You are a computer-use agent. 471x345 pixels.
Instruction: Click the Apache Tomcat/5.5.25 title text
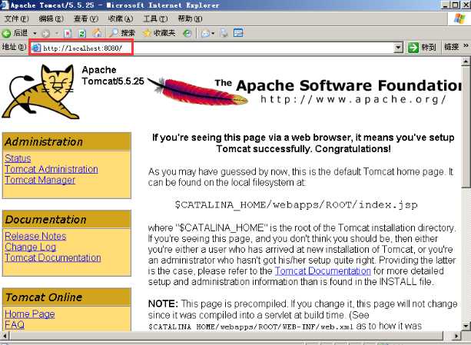pos(113,75)
